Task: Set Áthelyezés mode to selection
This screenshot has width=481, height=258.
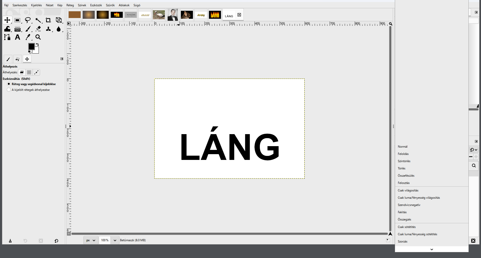Action: [x=29, y=72]
